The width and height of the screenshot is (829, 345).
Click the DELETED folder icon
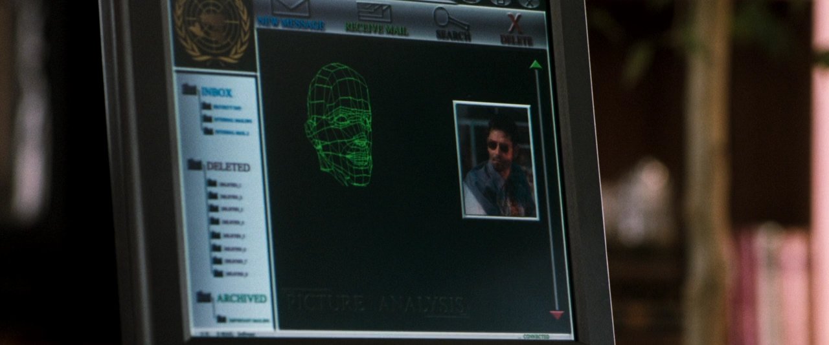tap(196, 165)
